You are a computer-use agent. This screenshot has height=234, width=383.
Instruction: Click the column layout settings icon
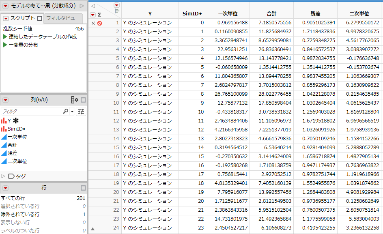pyautogui.click(x=74, y=100)
